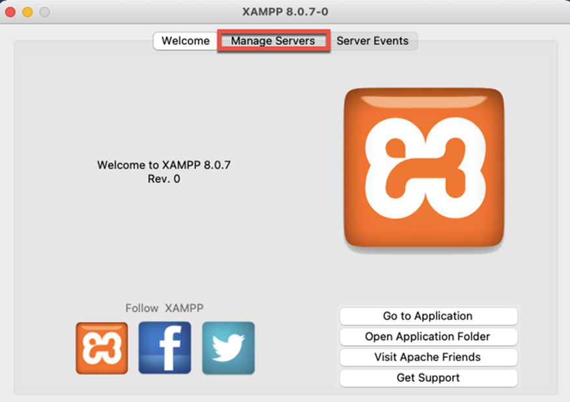Viewport: 570px width, 402px height.
Task: Switch to the Manage Servers tab
Action: click(x=273, y=41)
